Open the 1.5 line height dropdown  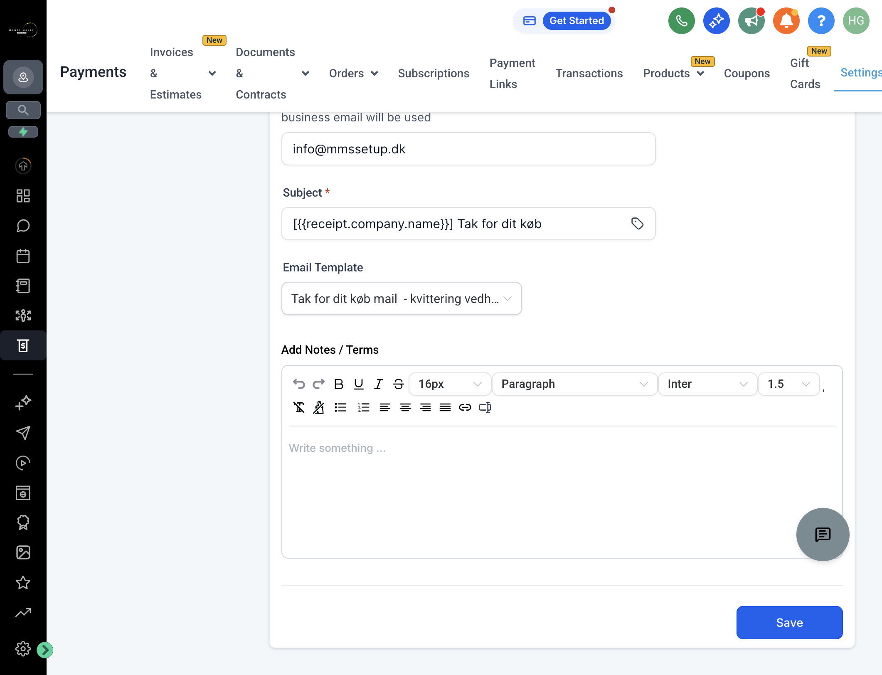click(788, 384)
